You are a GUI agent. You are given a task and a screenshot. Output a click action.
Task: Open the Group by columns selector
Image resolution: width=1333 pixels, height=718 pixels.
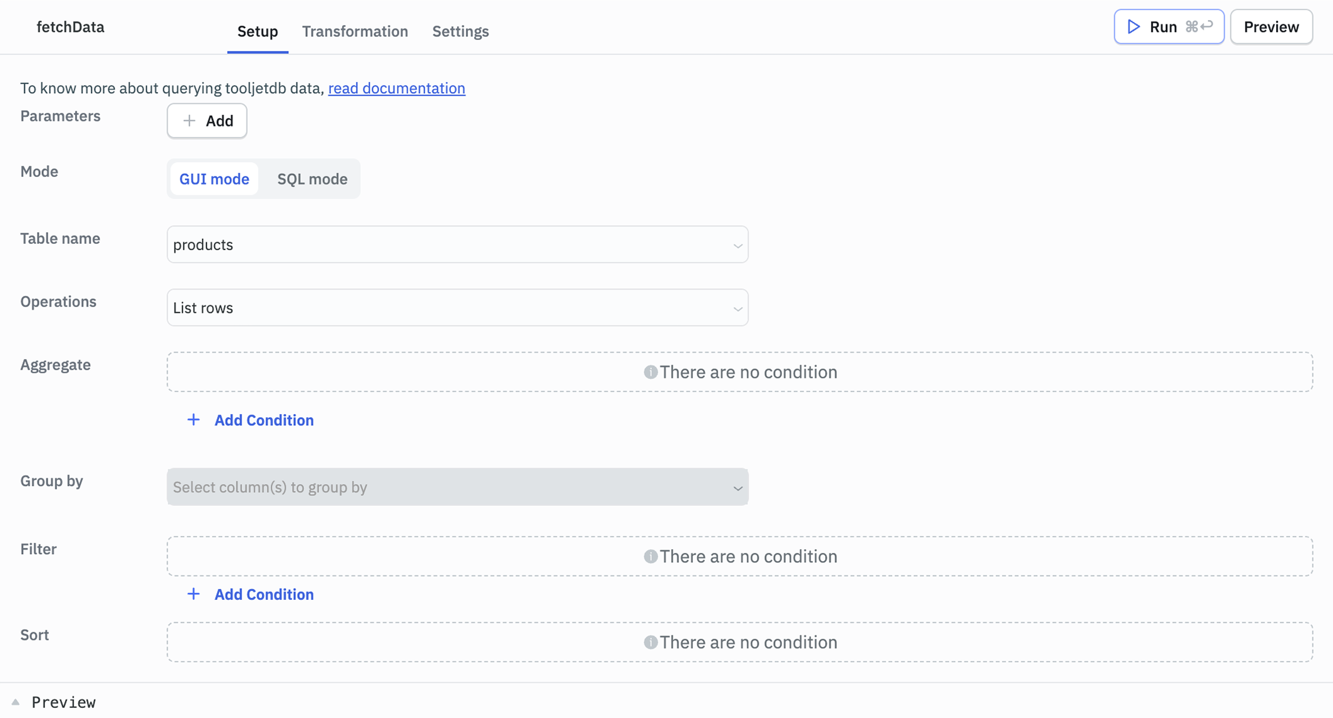coord(457,487)
